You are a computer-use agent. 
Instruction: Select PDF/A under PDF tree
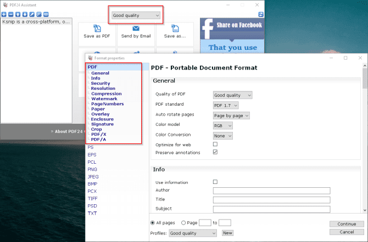[x=98, y=140]
